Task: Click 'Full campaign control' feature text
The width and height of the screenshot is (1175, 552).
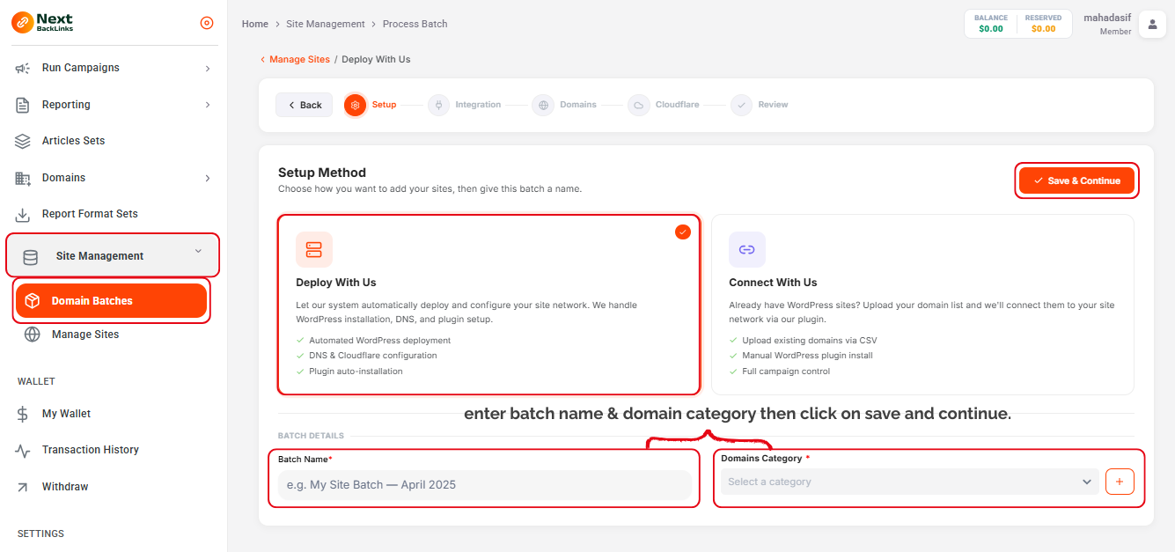Action: click(786, 372)
